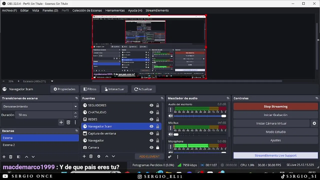The width and height of the screenshot is (320, 180).
Task: Toggle visibility of CHATNUEVO source
Action: tap(151, 112)
